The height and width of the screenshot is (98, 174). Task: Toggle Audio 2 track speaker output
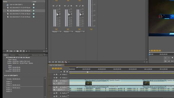coord(54,93)
